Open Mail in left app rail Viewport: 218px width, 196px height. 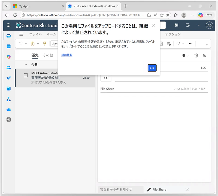tap(9, 36)
